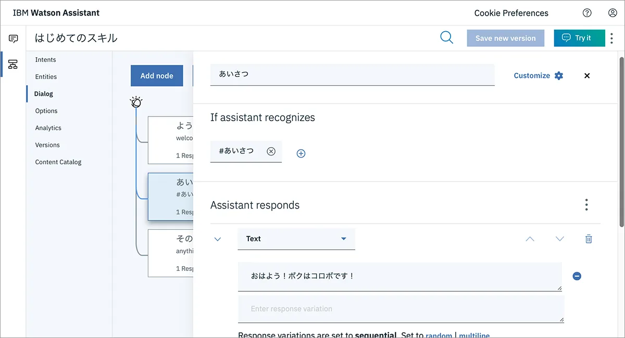
Task: Move response down with down chevron
Action: point(560,239)
